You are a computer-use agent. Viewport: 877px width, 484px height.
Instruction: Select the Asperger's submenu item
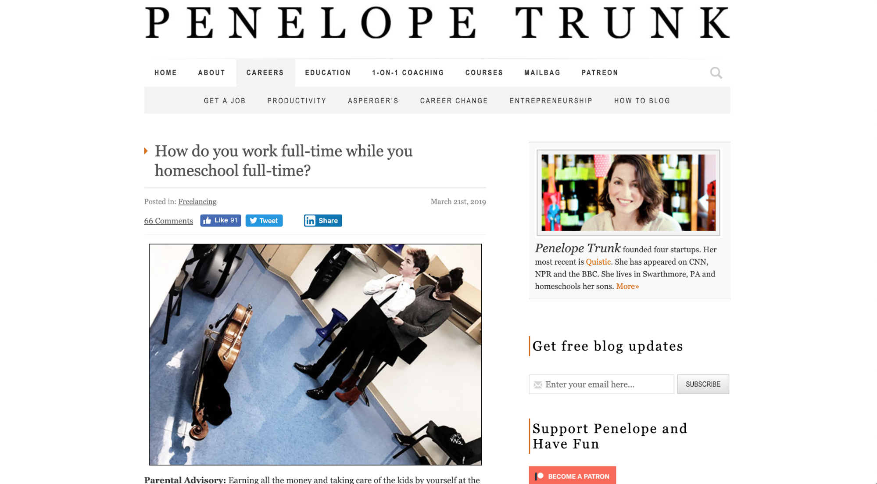click(373, 101)
